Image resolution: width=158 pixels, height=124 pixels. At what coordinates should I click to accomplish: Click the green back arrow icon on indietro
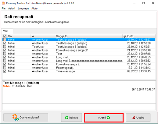pyautogui.click(x=66, y=118)
